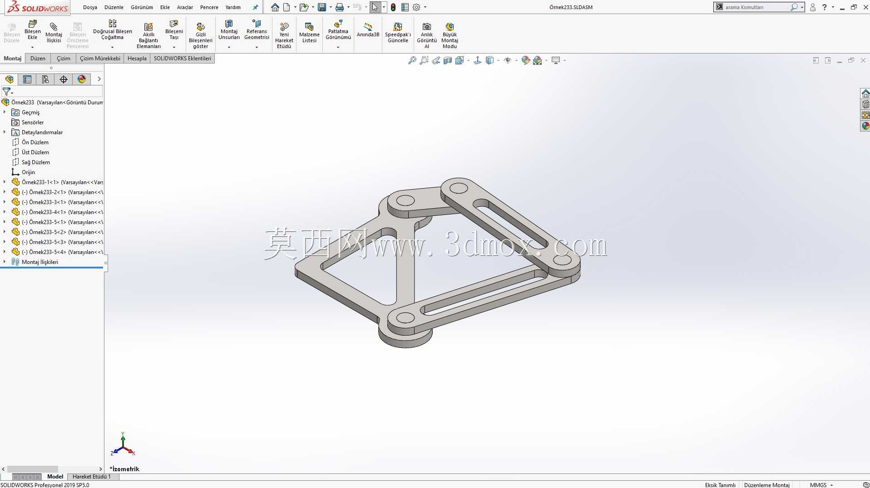This screenshot has height=488, width=870.
Task: Click Gizli Bileşenleri göster tool
Action: coord(200,35)
